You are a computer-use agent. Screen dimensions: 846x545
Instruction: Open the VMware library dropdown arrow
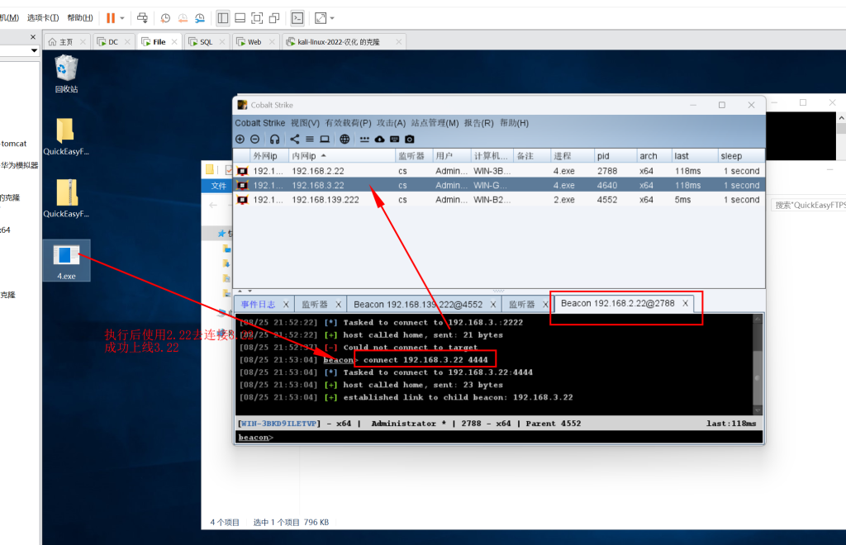[34, 50]
